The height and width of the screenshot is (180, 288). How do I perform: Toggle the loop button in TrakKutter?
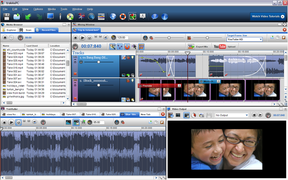click(x=19, y=123)
